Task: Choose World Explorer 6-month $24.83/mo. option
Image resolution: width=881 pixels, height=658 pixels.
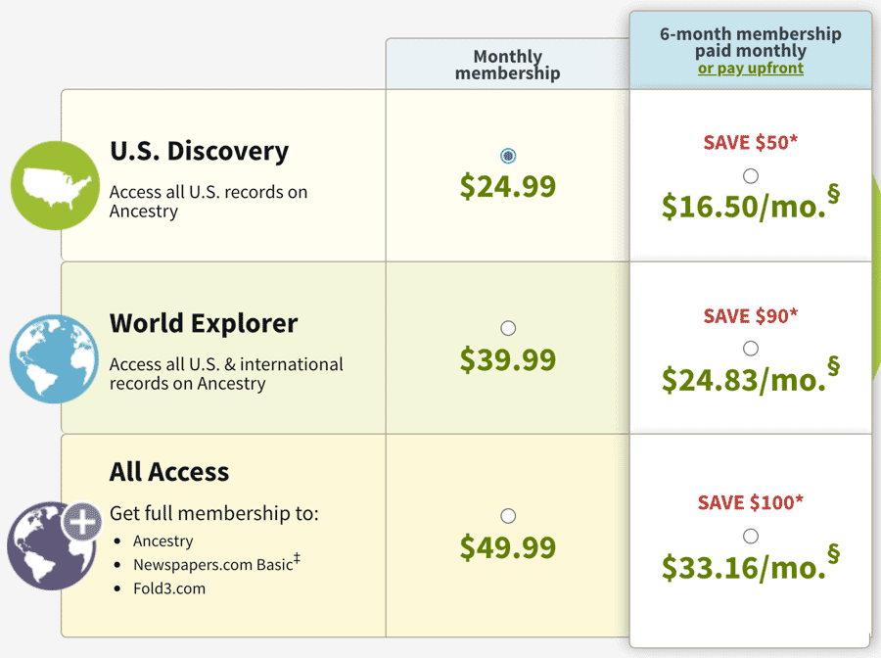Action: [751, 349]
